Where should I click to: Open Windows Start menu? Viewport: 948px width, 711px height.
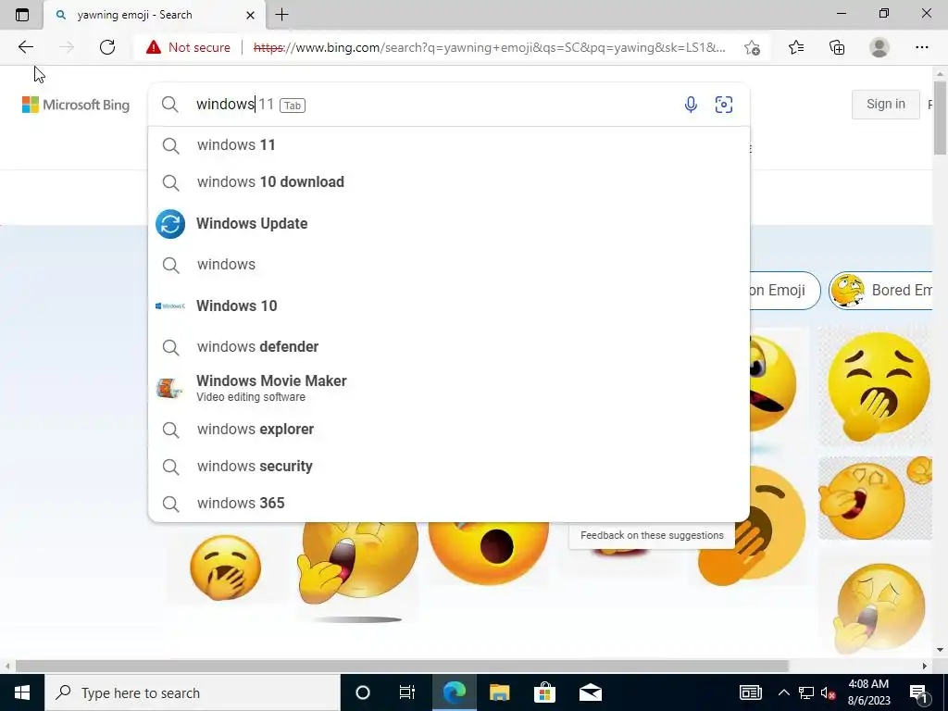22,692
